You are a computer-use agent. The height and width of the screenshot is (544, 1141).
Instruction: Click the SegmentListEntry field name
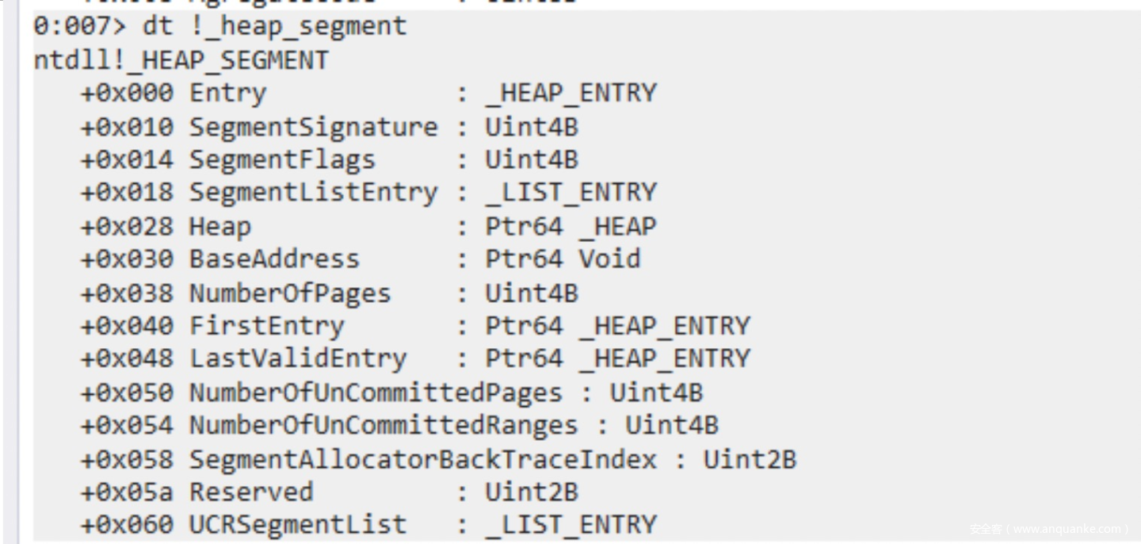click(x=313, y=193)
